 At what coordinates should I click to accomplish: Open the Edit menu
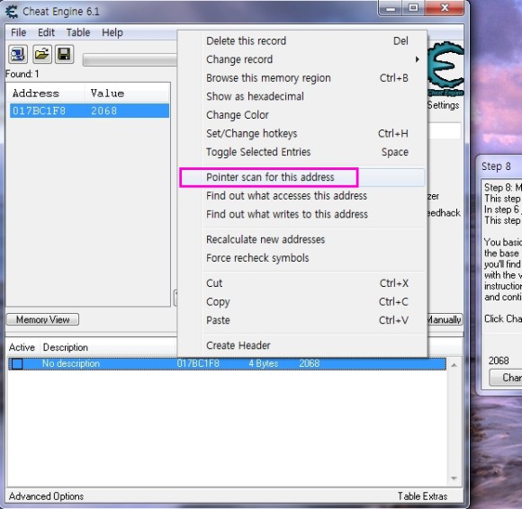(x=46, y=32)
